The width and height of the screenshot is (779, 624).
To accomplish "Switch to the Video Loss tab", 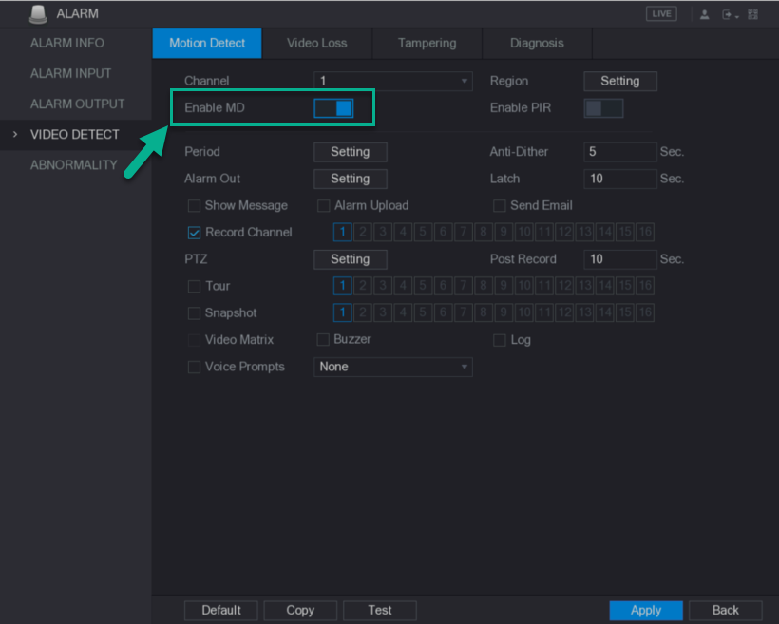I will (316, 43).
